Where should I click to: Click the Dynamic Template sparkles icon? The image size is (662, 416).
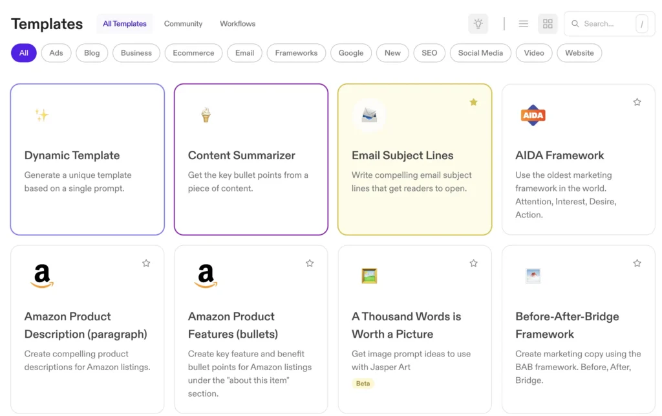41,115
